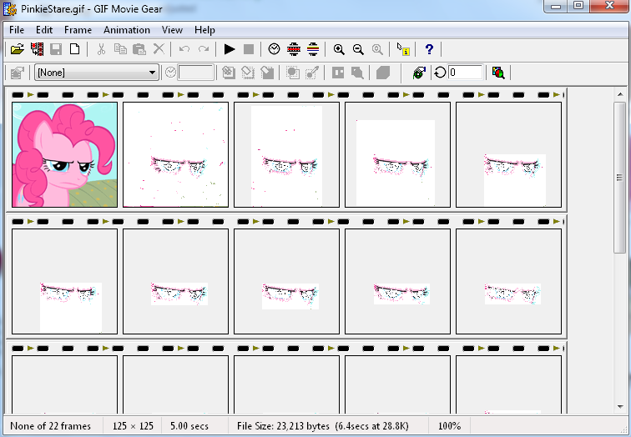
Task: Click the Cut scissors icon
Action: (101, 49)
